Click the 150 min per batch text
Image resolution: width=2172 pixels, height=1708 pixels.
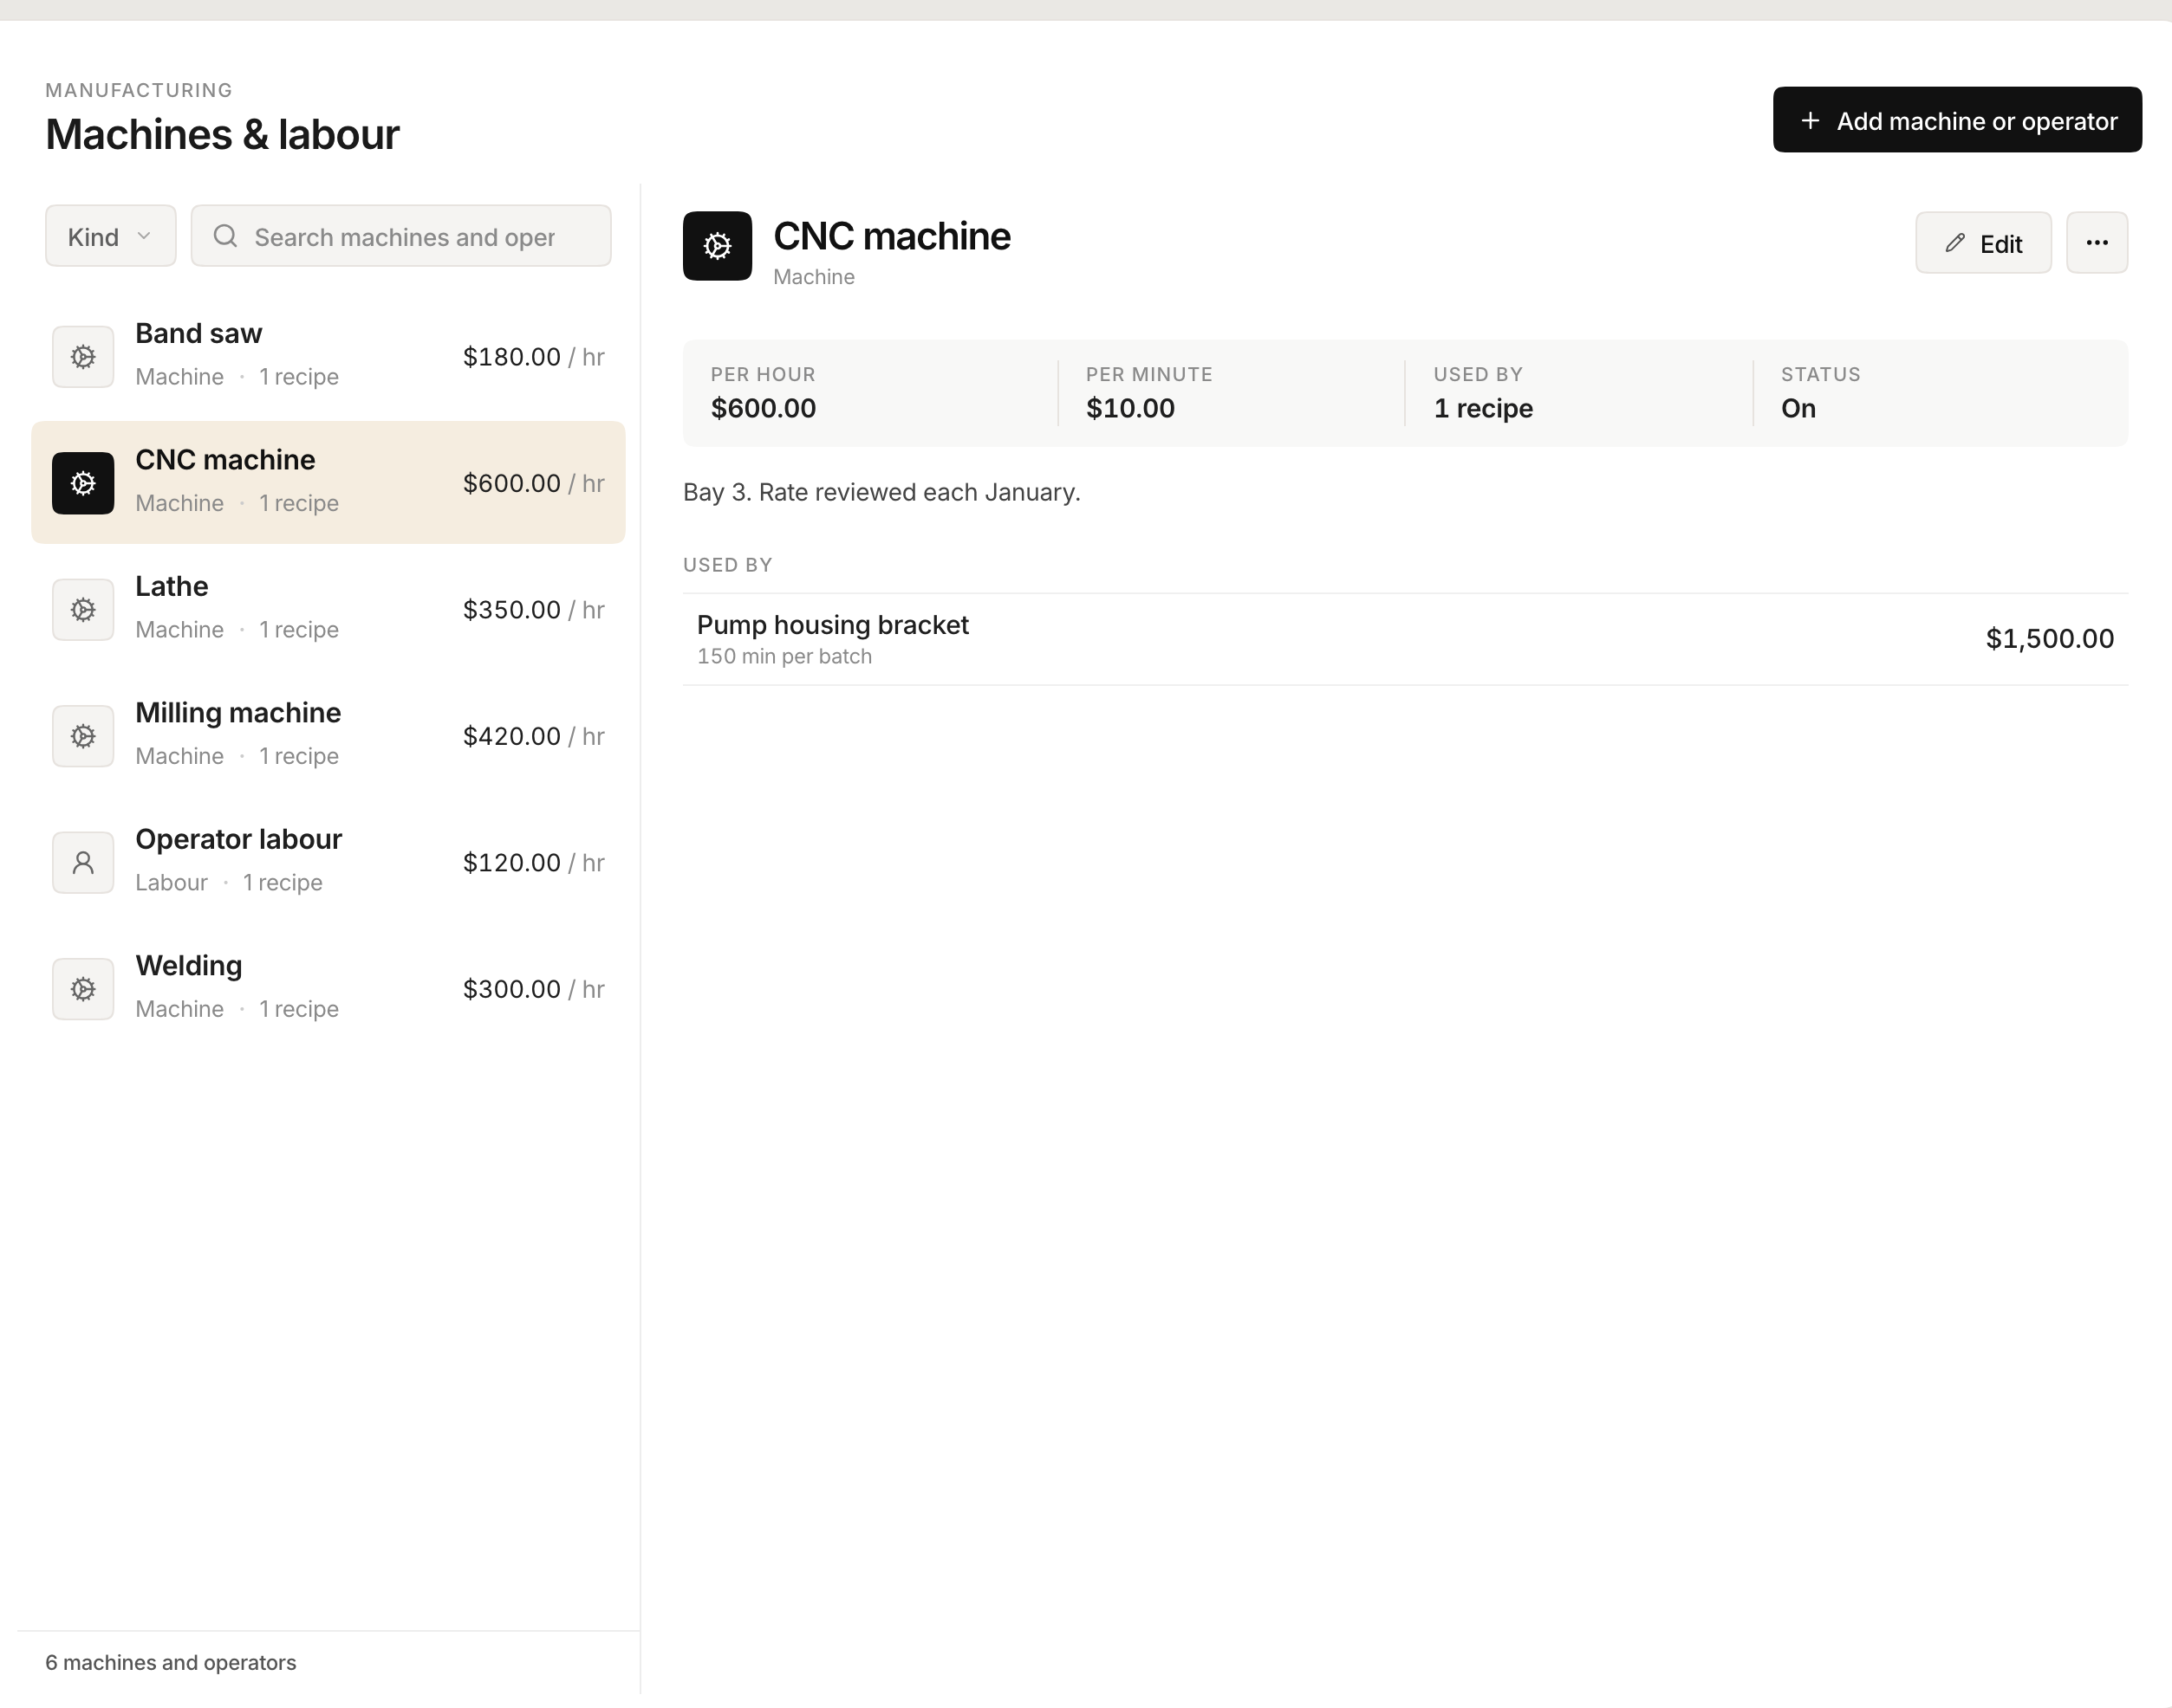(x=784, y=656)
